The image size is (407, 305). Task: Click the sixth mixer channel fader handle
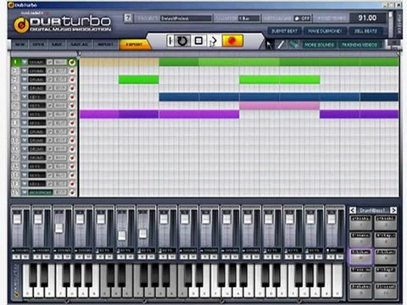122,236
